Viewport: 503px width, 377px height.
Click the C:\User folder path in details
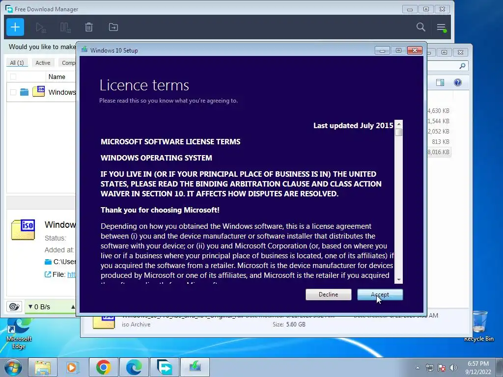pyautogui.click(x=64, y=262)
